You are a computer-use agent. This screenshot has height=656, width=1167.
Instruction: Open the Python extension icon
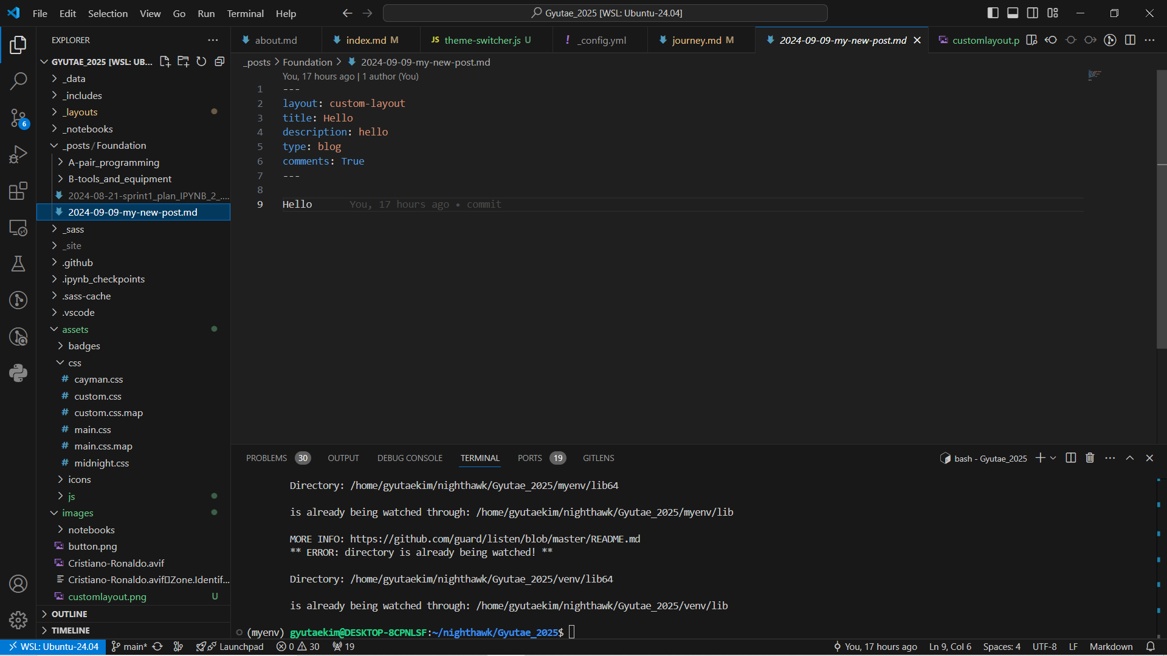(x=18, y=373)
